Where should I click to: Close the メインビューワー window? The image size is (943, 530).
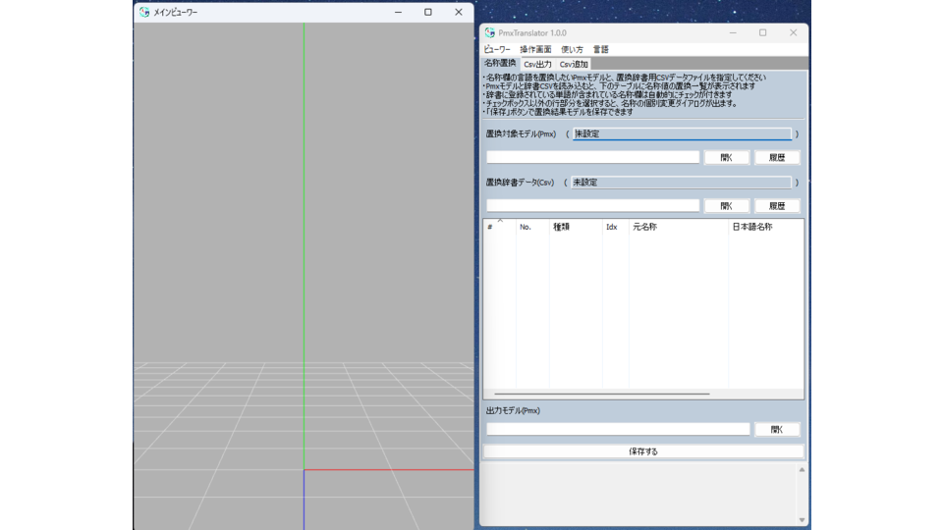pyautogui.click(x=459, y=12)
